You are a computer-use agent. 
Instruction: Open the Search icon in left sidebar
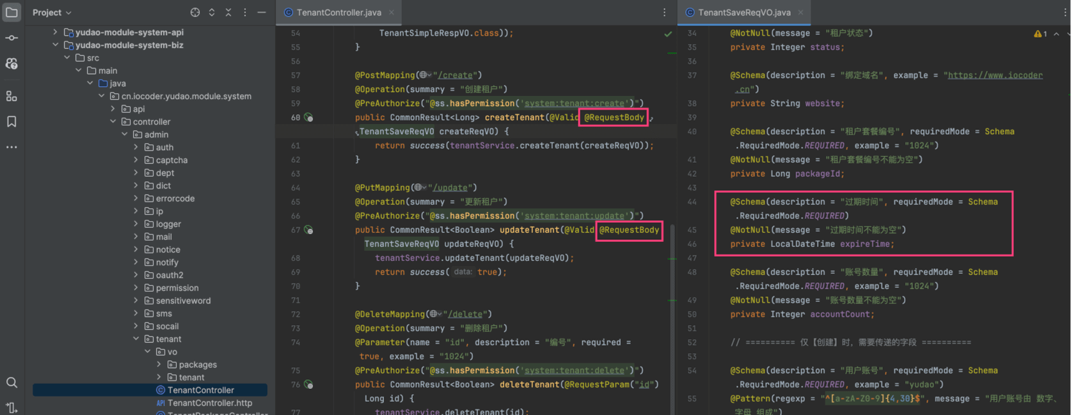[12, 382]
